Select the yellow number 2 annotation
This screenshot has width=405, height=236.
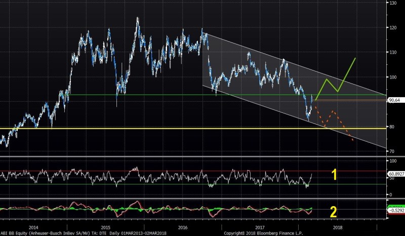[334, 213]
